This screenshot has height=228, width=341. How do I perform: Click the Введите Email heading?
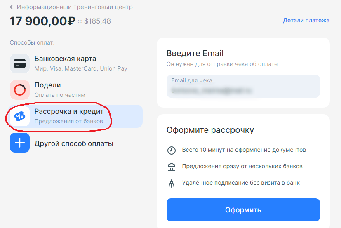[195, 53]
